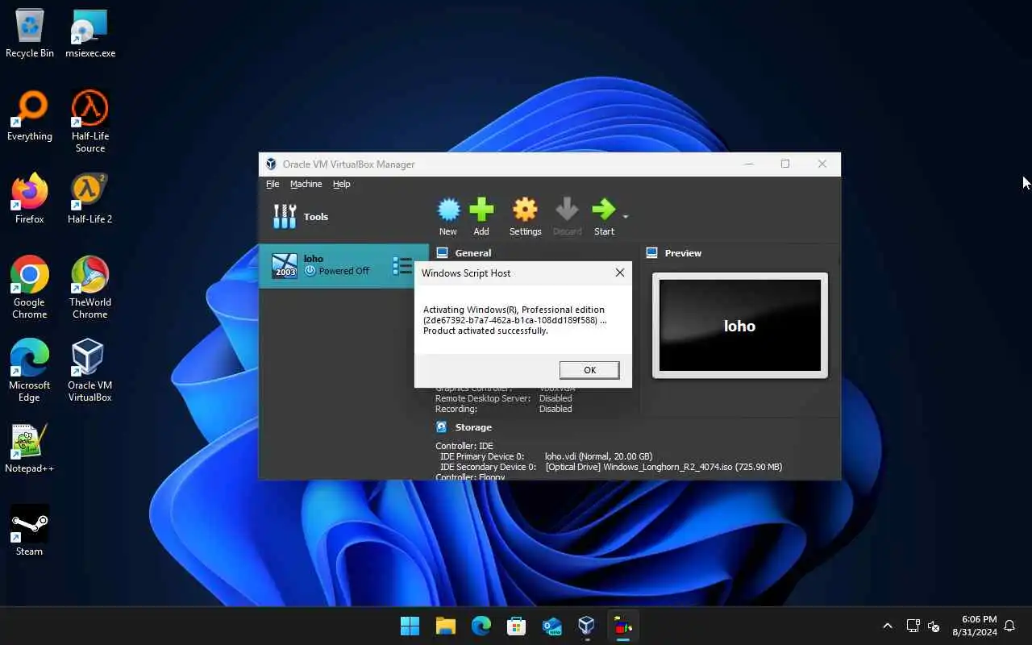This screenshot has height=645, width=1032.
Task: Select the Half-Life 2 desktop icon
Action: [x=90, y=199]
